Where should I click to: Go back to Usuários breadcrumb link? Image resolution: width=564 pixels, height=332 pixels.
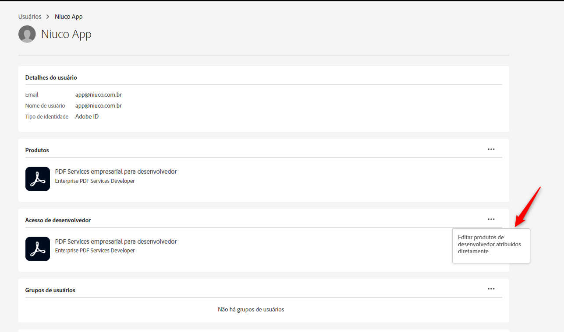pos(30,17)
